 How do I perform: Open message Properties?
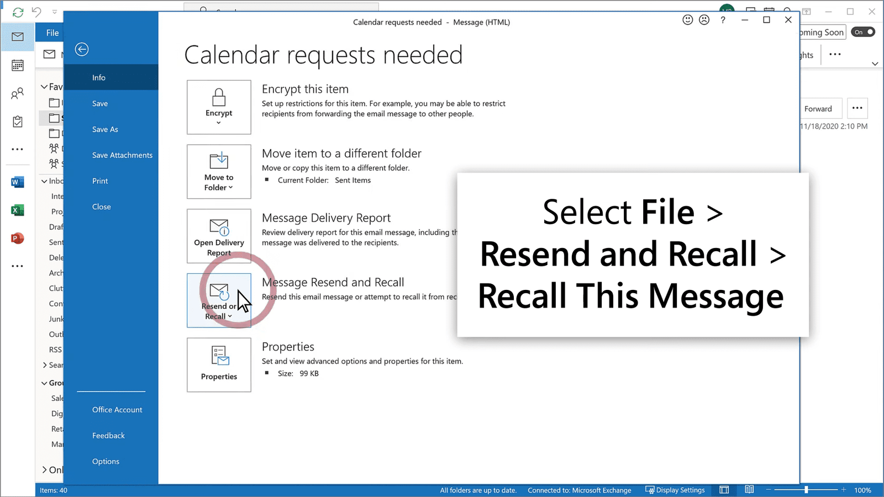coord(219,365)
